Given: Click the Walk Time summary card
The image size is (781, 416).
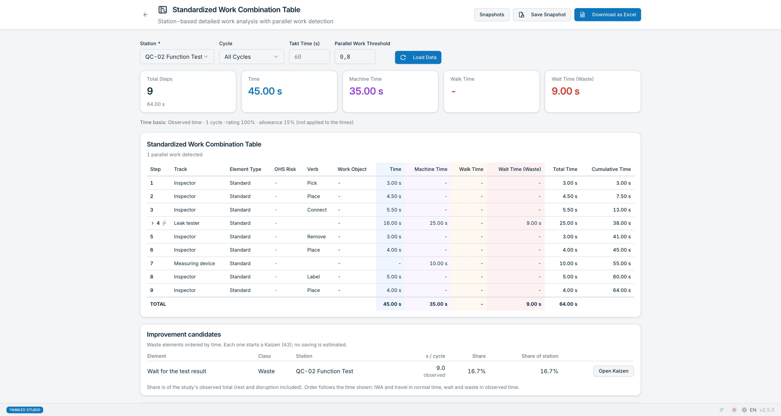Looking at the screenshot, I should pyautogui.click(x=491, y=92).
